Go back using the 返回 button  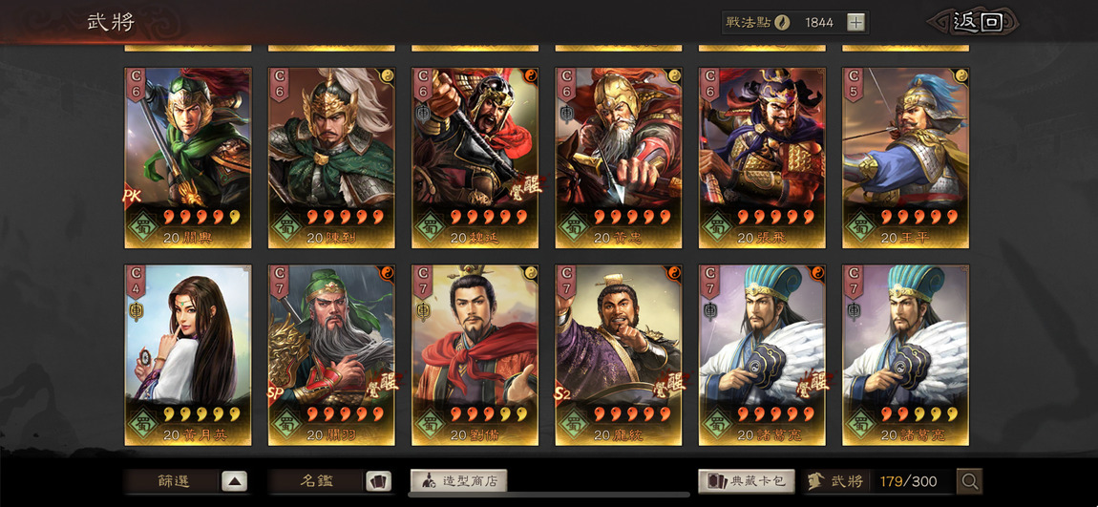(976, 22)
